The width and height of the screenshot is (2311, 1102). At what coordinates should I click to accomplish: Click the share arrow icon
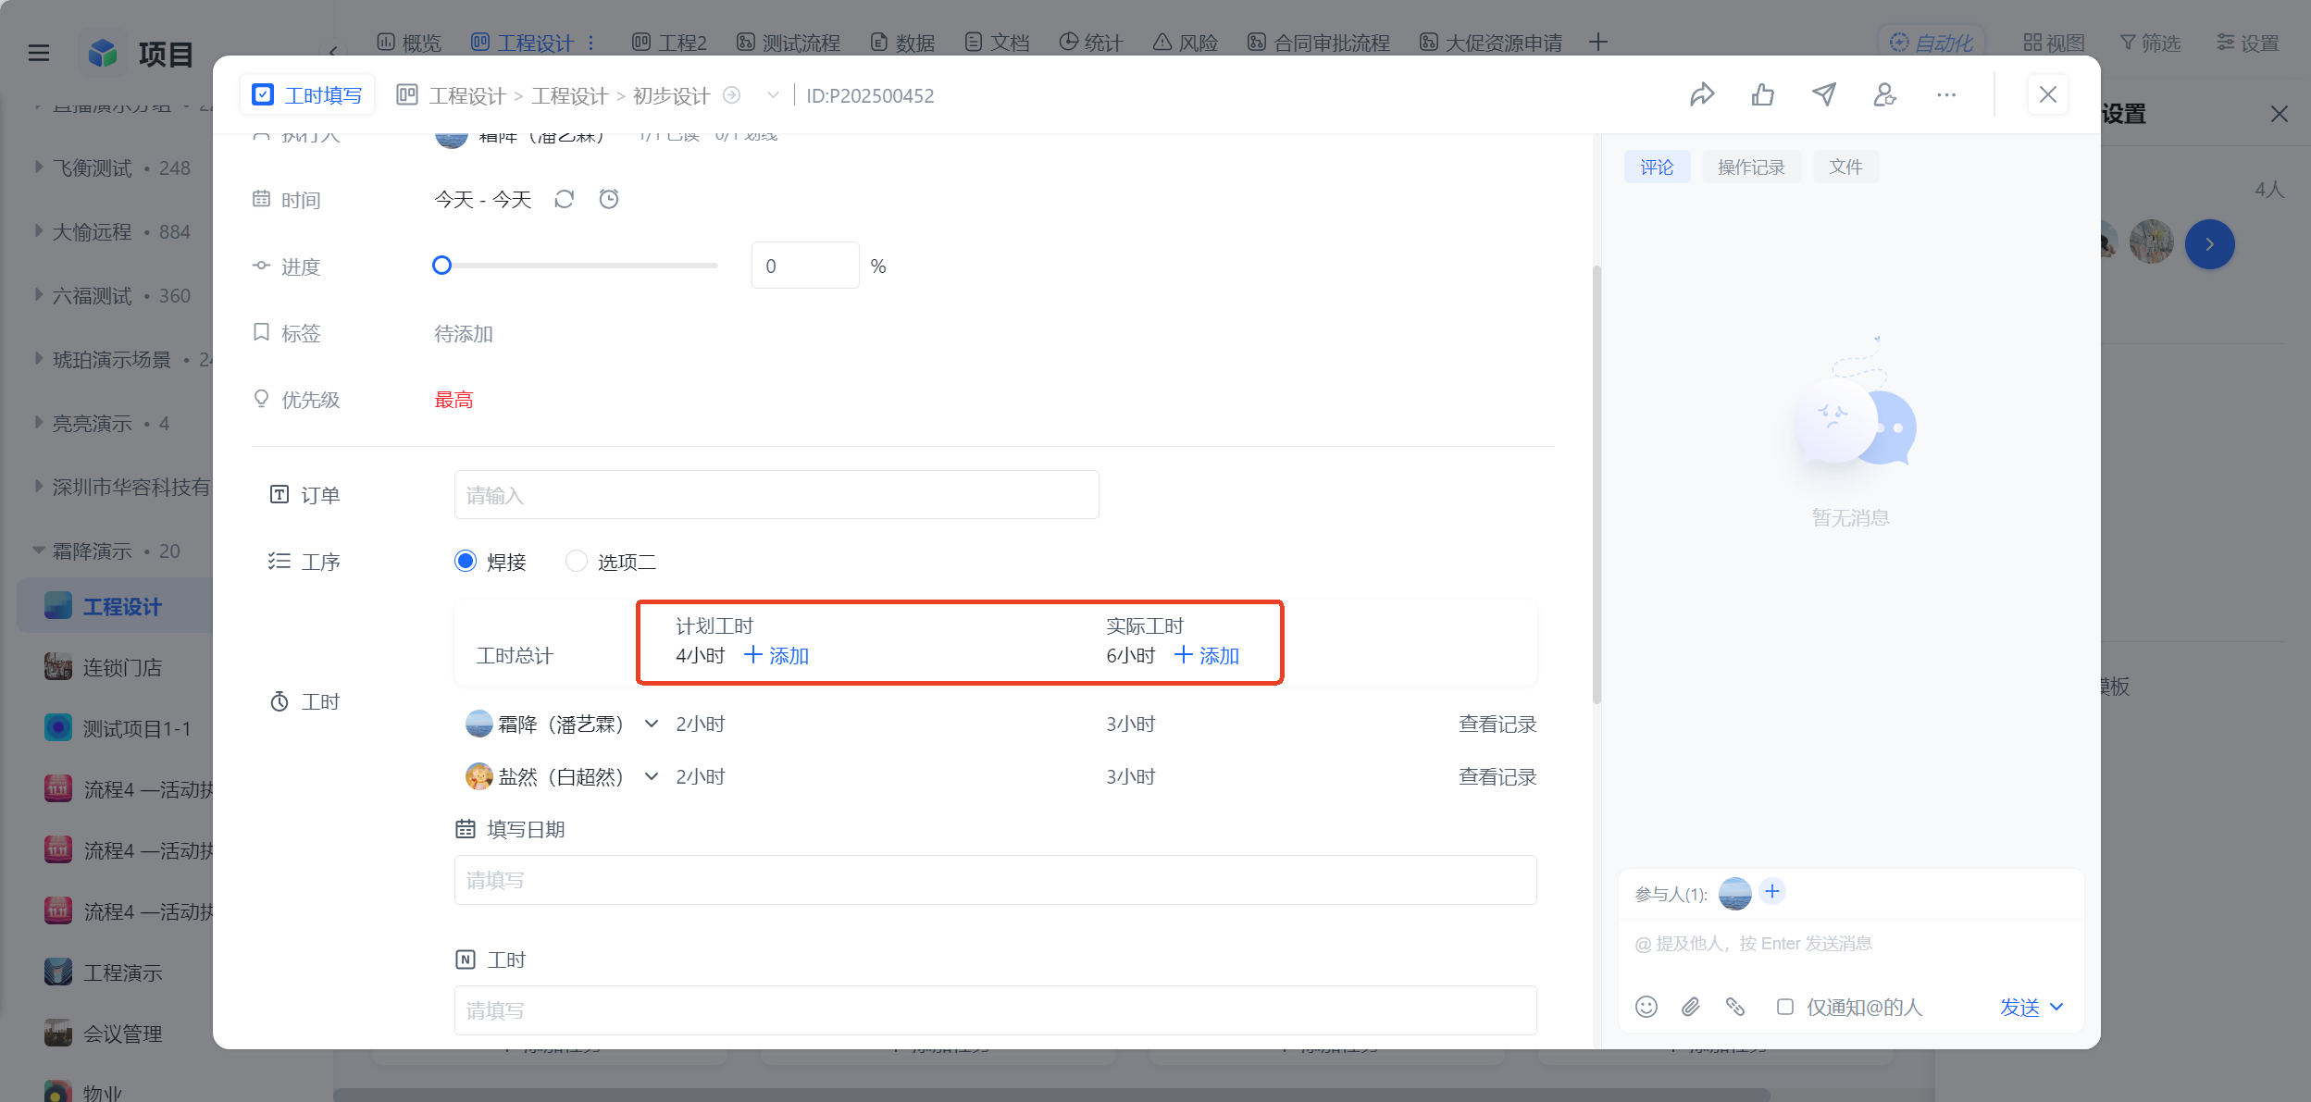pyautogui.click(x=1702, y=94)
